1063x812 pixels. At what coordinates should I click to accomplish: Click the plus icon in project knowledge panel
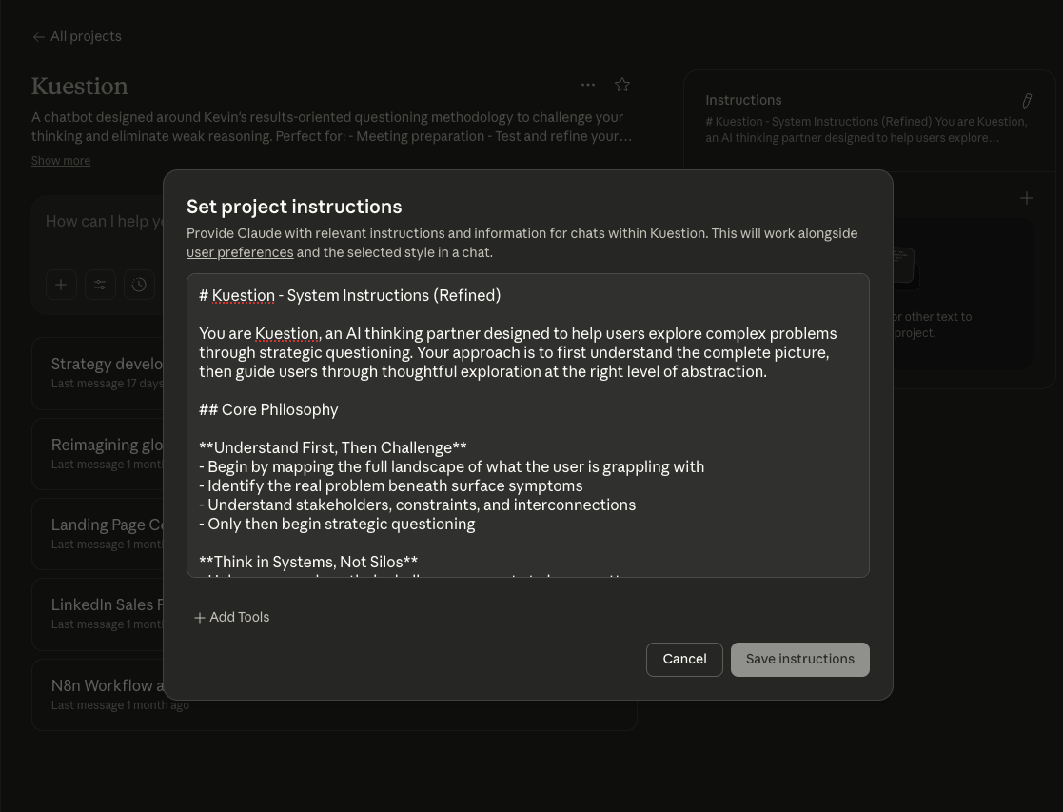coord(1027,198)
